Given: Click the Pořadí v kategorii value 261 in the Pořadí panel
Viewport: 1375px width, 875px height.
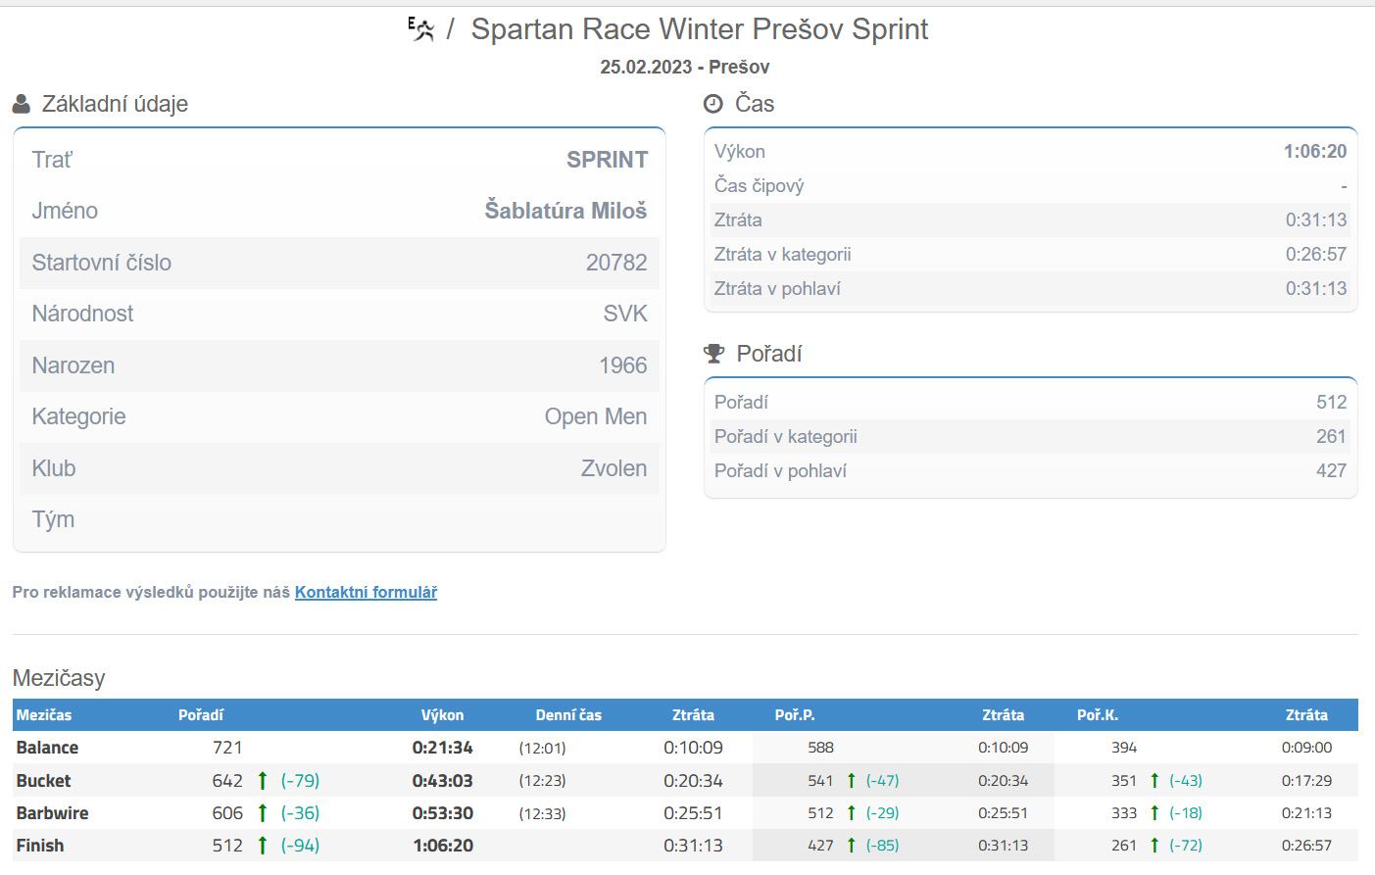Looking at the screenshot, I should tap(1332, 437).
